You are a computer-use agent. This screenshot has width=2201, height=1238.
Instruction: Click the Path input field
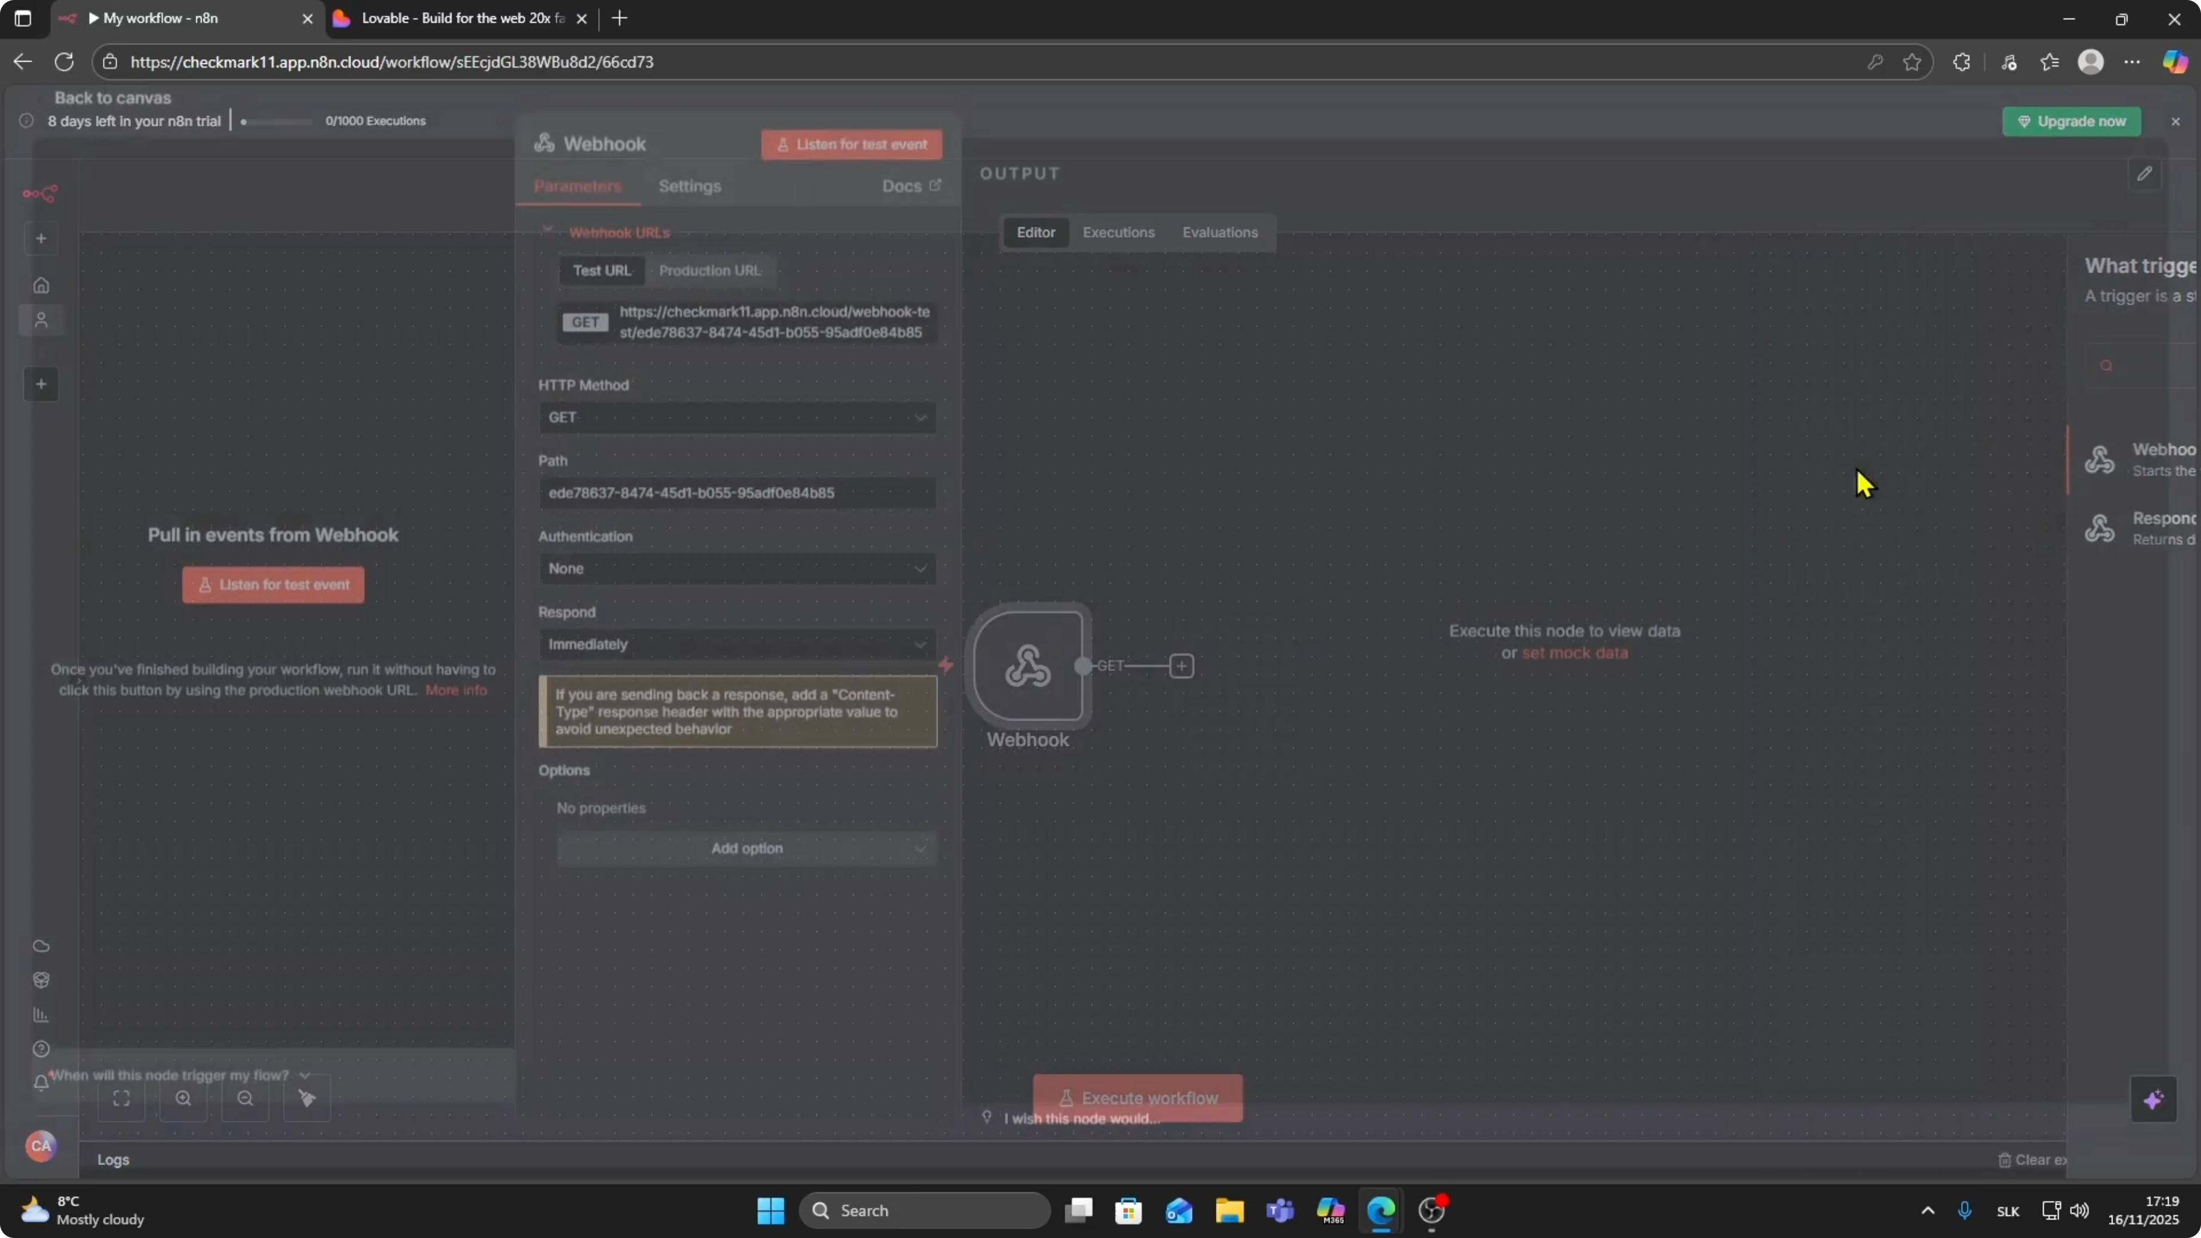[737, 493]
